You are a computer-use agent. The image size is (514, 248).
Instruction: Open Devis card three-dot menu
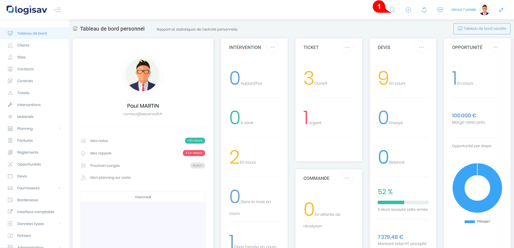(x=421, y=47)
